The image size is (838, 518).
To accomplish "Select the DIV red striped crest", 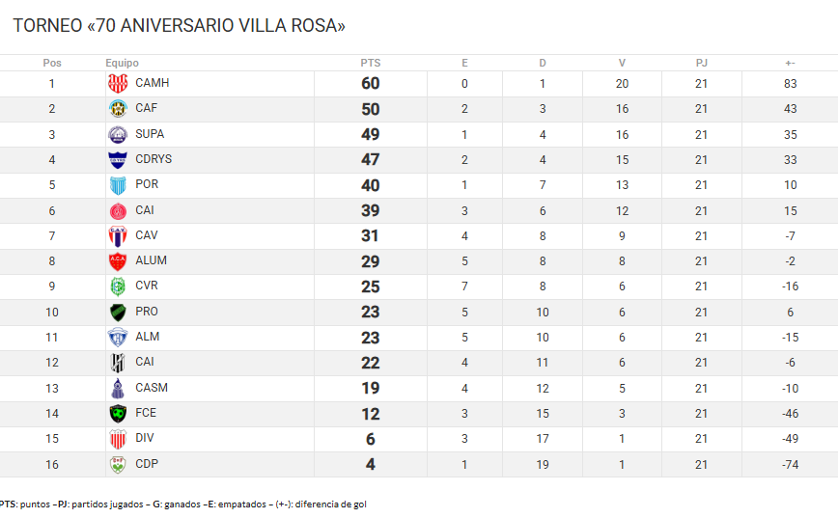I will click(118, 439).
